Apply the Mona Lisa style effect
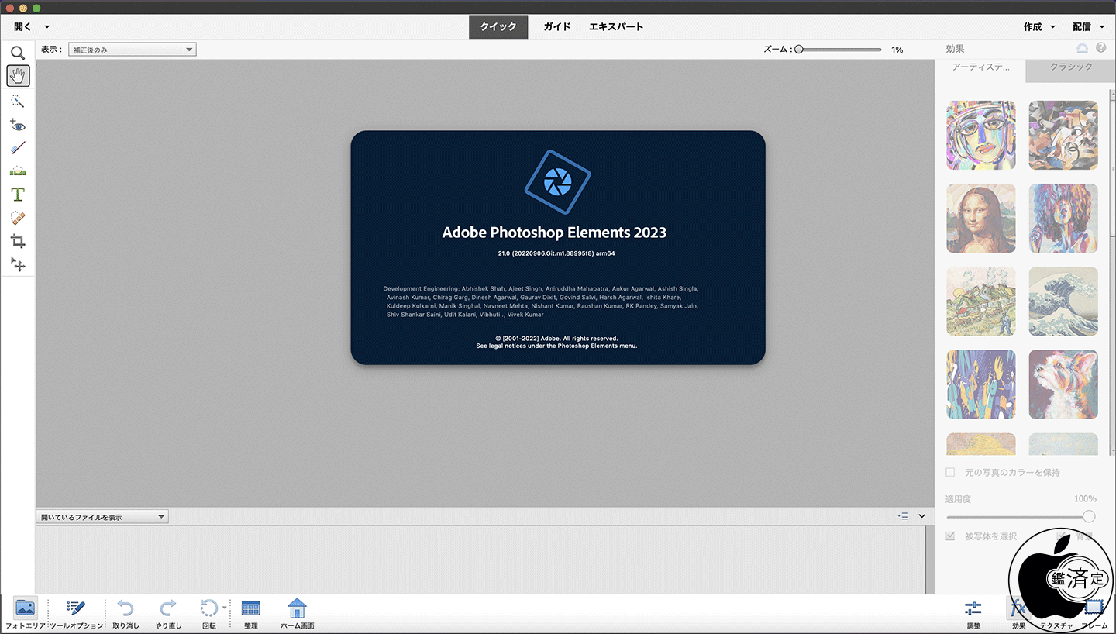Image resolution: width=1116 pixels, height=634 pixels. point(981,219)
